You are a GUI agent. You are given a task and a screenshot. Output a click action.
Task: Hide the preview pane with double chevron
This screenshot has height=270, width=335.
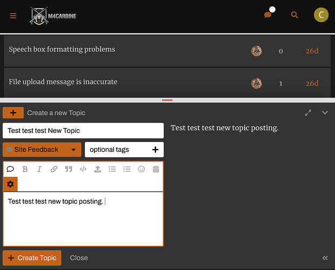tap(325, 258)
